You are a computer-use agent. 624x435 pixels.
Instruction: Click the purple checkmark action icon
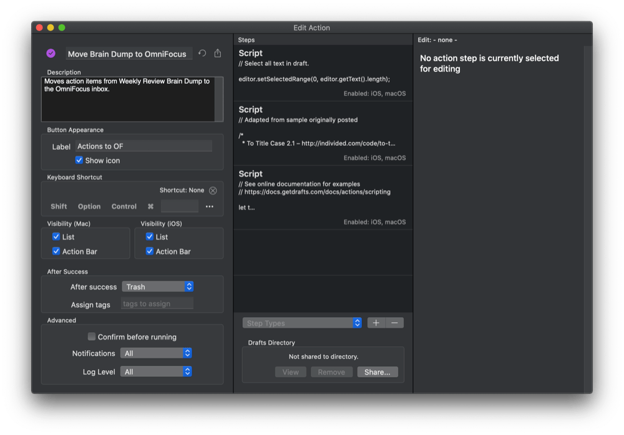tap(51, 53)
